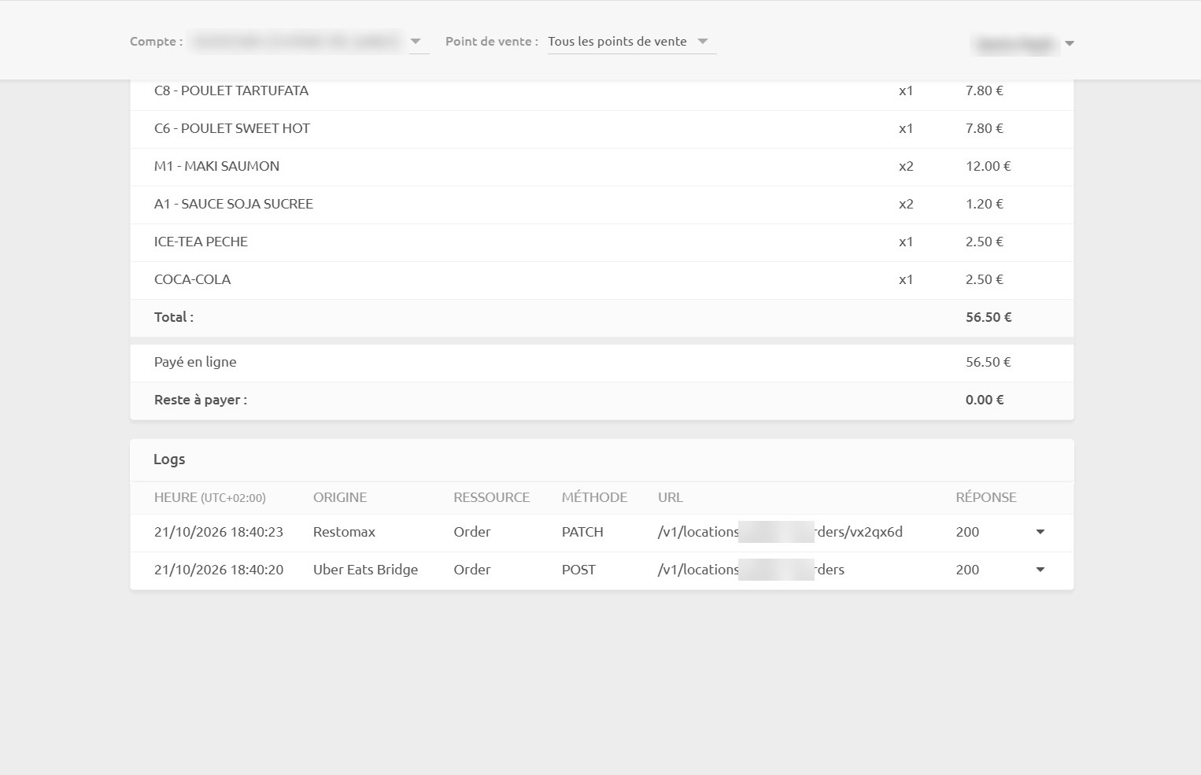Click the 200 response of POST row

coord(967,570)
